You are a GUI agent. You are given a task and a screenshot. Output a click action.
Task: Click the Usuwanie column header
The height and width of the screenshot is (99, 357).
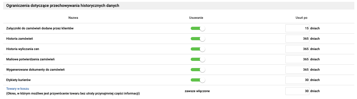(x=196, y=18)
